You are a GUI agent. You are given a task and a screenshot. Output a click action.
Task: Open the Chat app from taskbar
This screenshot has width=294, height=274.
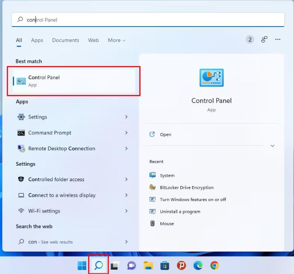tap(131, 266)
